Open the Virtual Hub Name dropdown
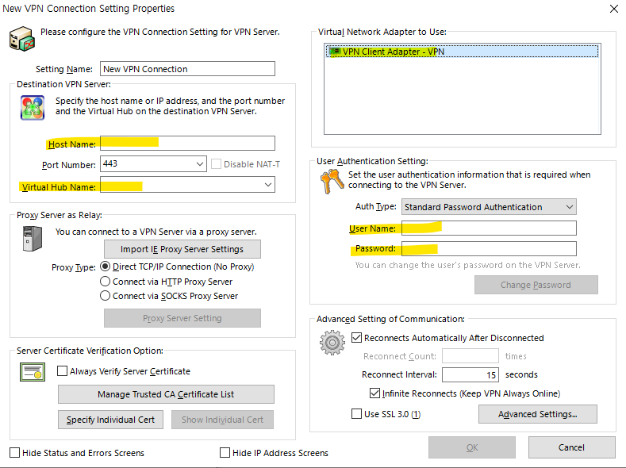Screen dimensions: 626x468 (x=268, y=185)
